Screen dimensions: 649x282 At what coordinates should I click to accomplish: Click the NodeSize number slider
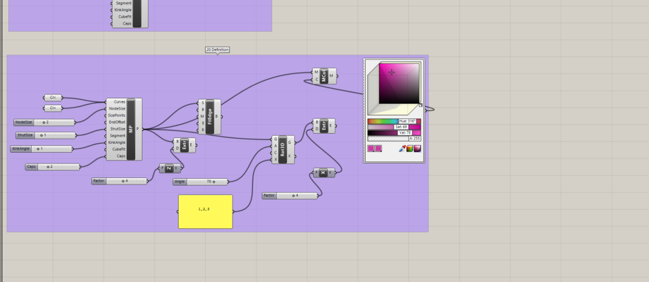pos(44,122)
